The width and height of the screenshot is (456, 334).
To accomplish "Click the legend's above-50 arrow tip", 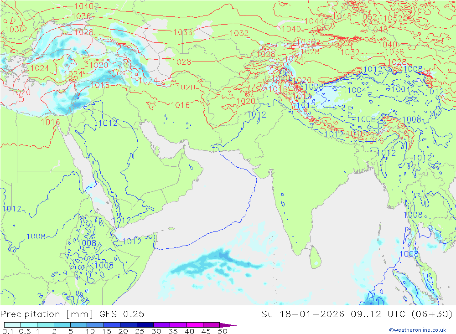I will coord(228,325).
